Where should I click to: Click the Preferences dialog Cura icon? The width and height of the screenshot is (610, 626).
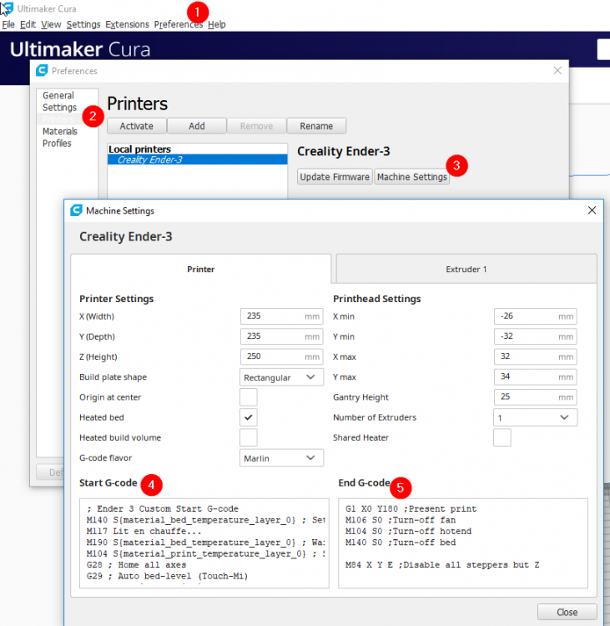point(42,71)
